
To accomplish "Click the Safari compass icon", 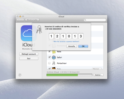I will coord(54,57).
